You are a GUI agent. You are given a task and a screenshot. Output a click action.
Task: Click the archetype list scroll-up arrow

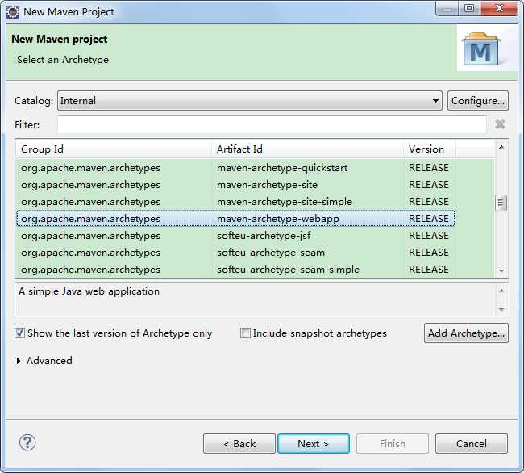(x=501, y=147)
